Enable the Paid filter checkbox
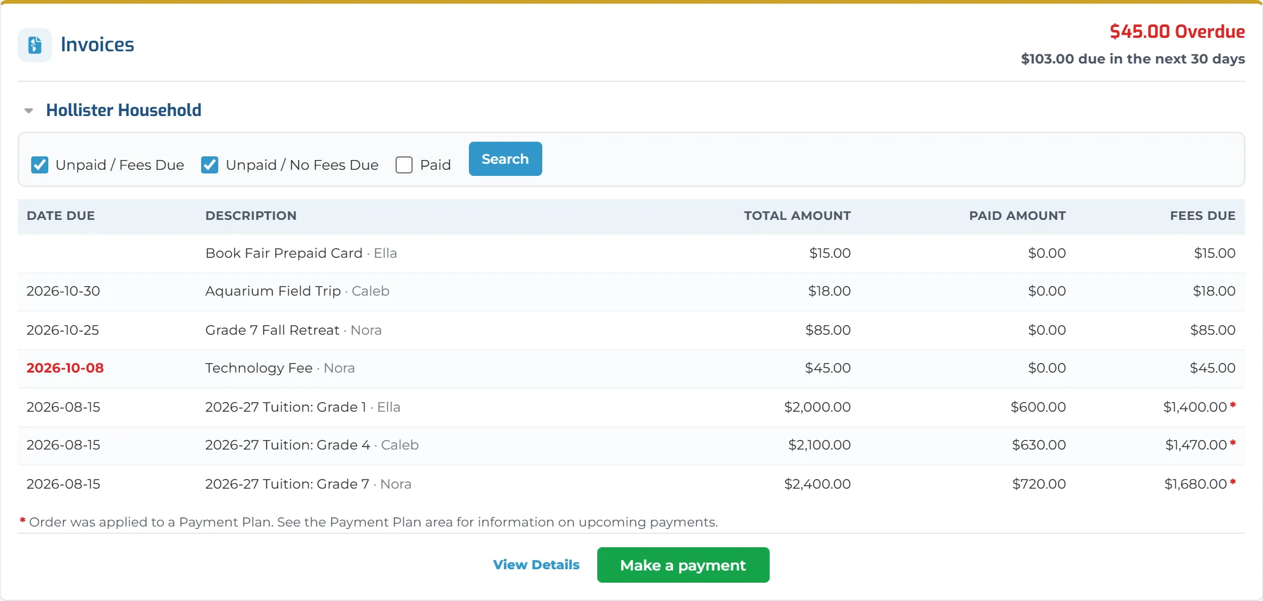The width and height of the screenshot is (1263, 601). (x=404, y=165)
